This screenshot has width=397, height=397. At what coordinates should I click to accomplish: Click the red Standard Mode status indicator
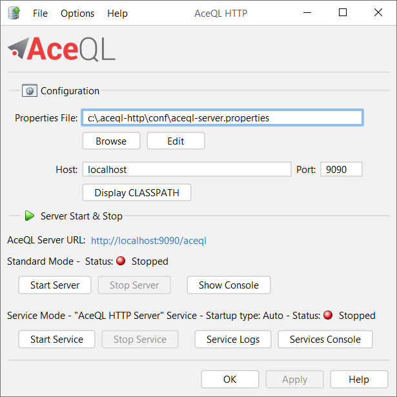tap(121, 261)
